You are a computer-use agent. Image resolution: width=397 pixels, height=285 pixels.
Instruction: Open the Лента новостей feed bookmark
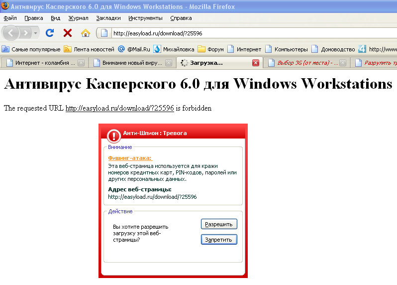point(89,49)
